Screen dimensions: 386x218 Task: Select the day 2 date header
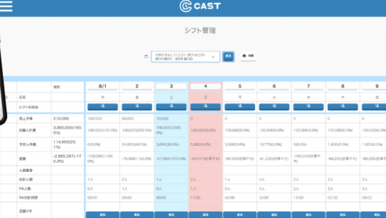[137, 86]
